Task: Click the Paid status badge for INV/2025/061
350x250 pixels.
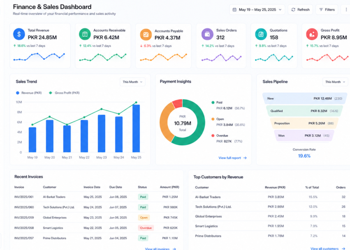Action: (143, 197)
